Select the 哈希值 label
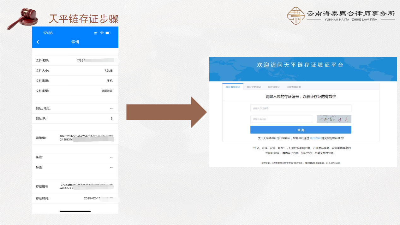Viewport: 400px width, 225px height. [x=41, y=138]
